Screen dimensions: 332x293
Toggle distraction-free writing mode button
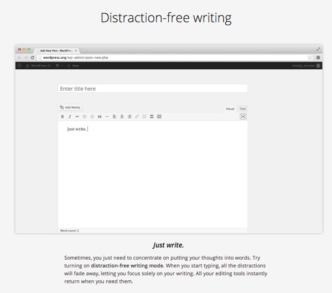(x=243, y=116)
